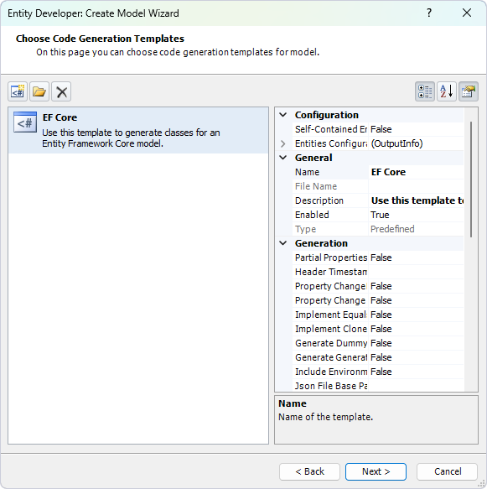Edit the Description value field

pos(417,200)
